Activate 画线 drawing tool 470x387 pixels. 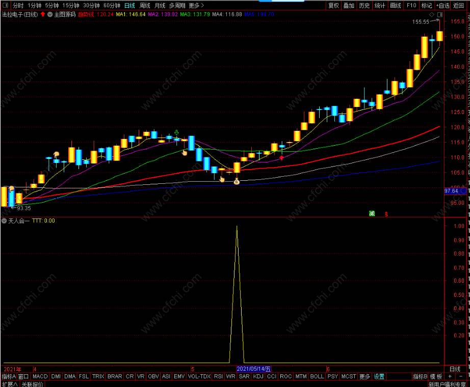[x=396, y=6]
